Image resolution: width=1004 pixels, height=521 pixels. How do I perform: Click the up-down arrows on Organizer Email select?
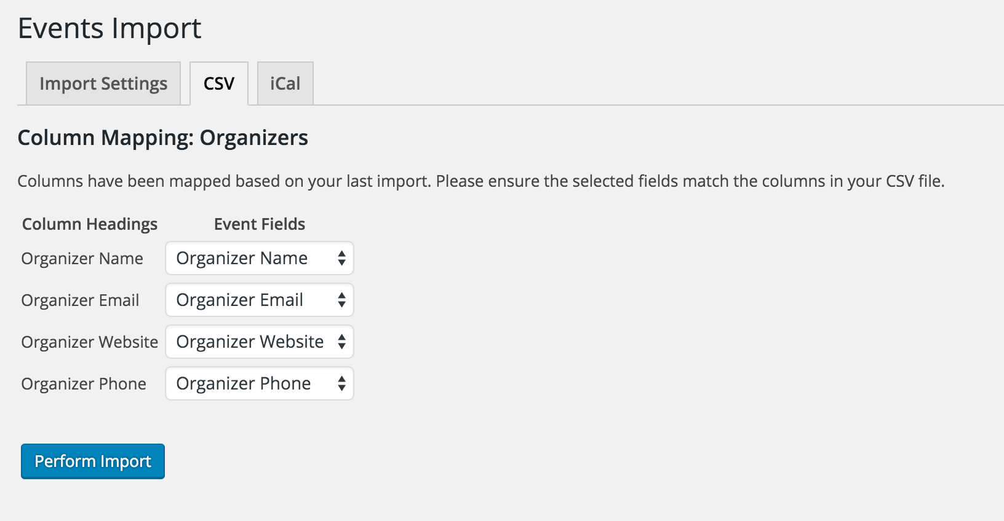pos(341,300)
